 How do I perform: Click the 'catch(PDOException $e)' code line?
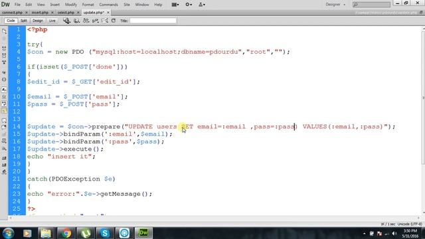tap(71, 179)
